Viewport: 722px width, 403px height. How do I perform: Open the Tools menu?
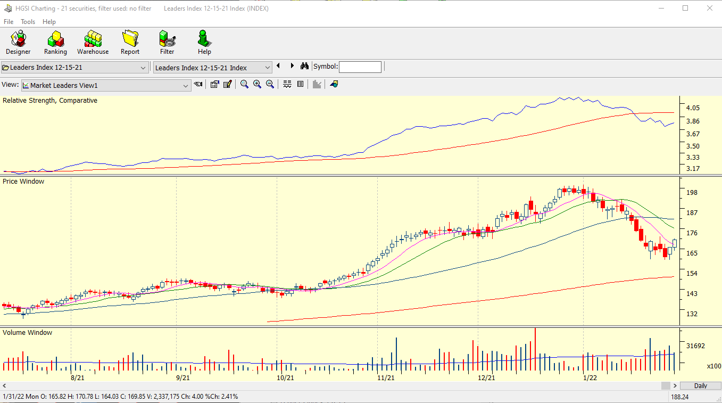(28, 22)
